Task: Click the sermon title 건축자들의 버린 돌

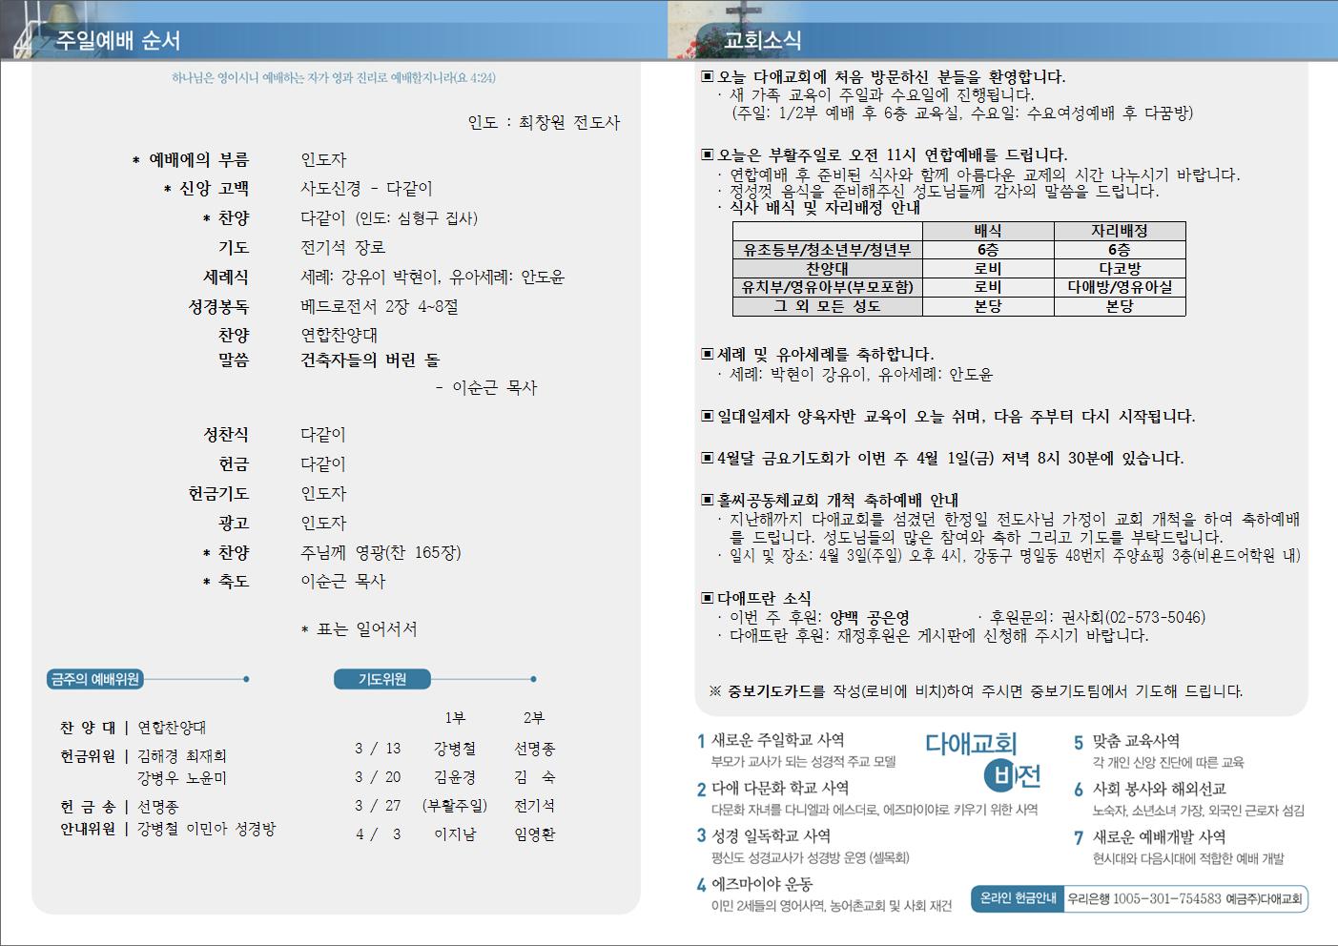Action: [x=370, y=360]
